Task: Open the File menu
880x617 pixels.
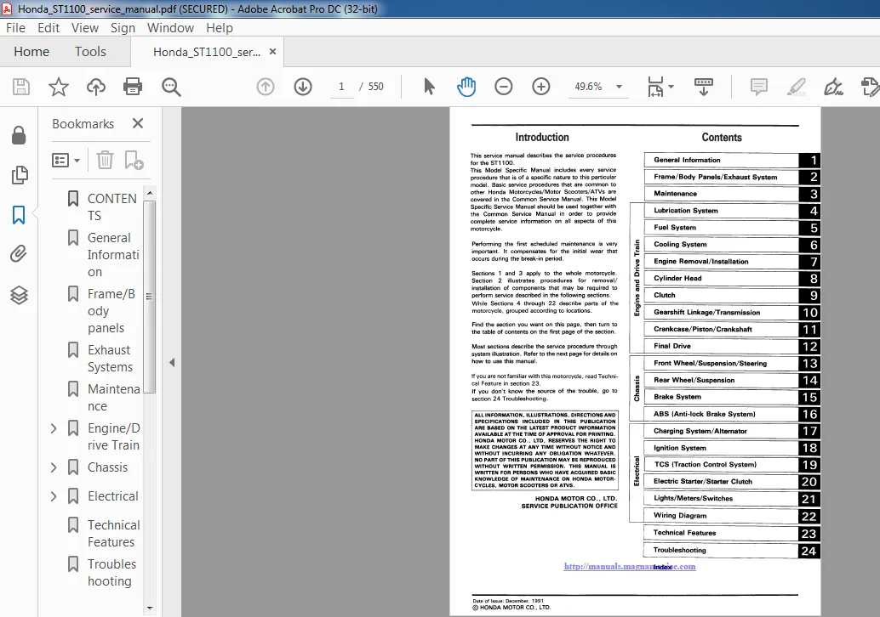Action: (15, 28)
